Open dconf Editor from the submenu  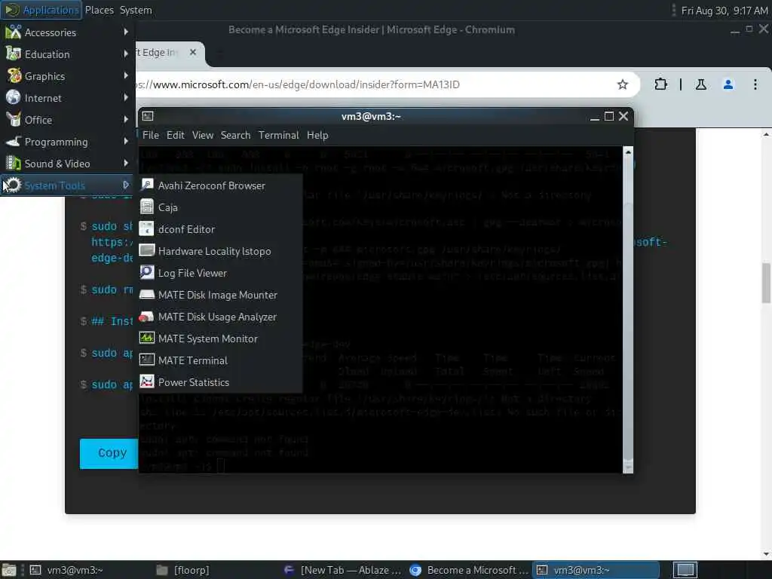click(219, 229)
